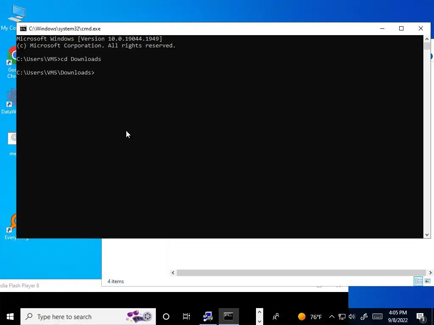Show hidden system tray icons
434x325 pixels.
coord(331,317)
